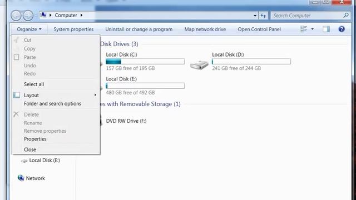Click Local Disk (C:) usage bar
The image size is (356, 200).
(x=145, y=61)
